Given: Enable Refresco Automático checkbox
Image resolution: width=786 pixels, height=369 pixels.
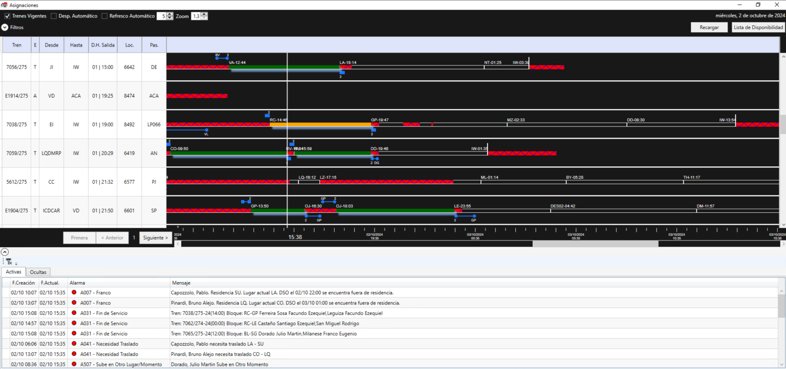Looking at the screenshot, I should pyautogui.click(x=104, y=16).
